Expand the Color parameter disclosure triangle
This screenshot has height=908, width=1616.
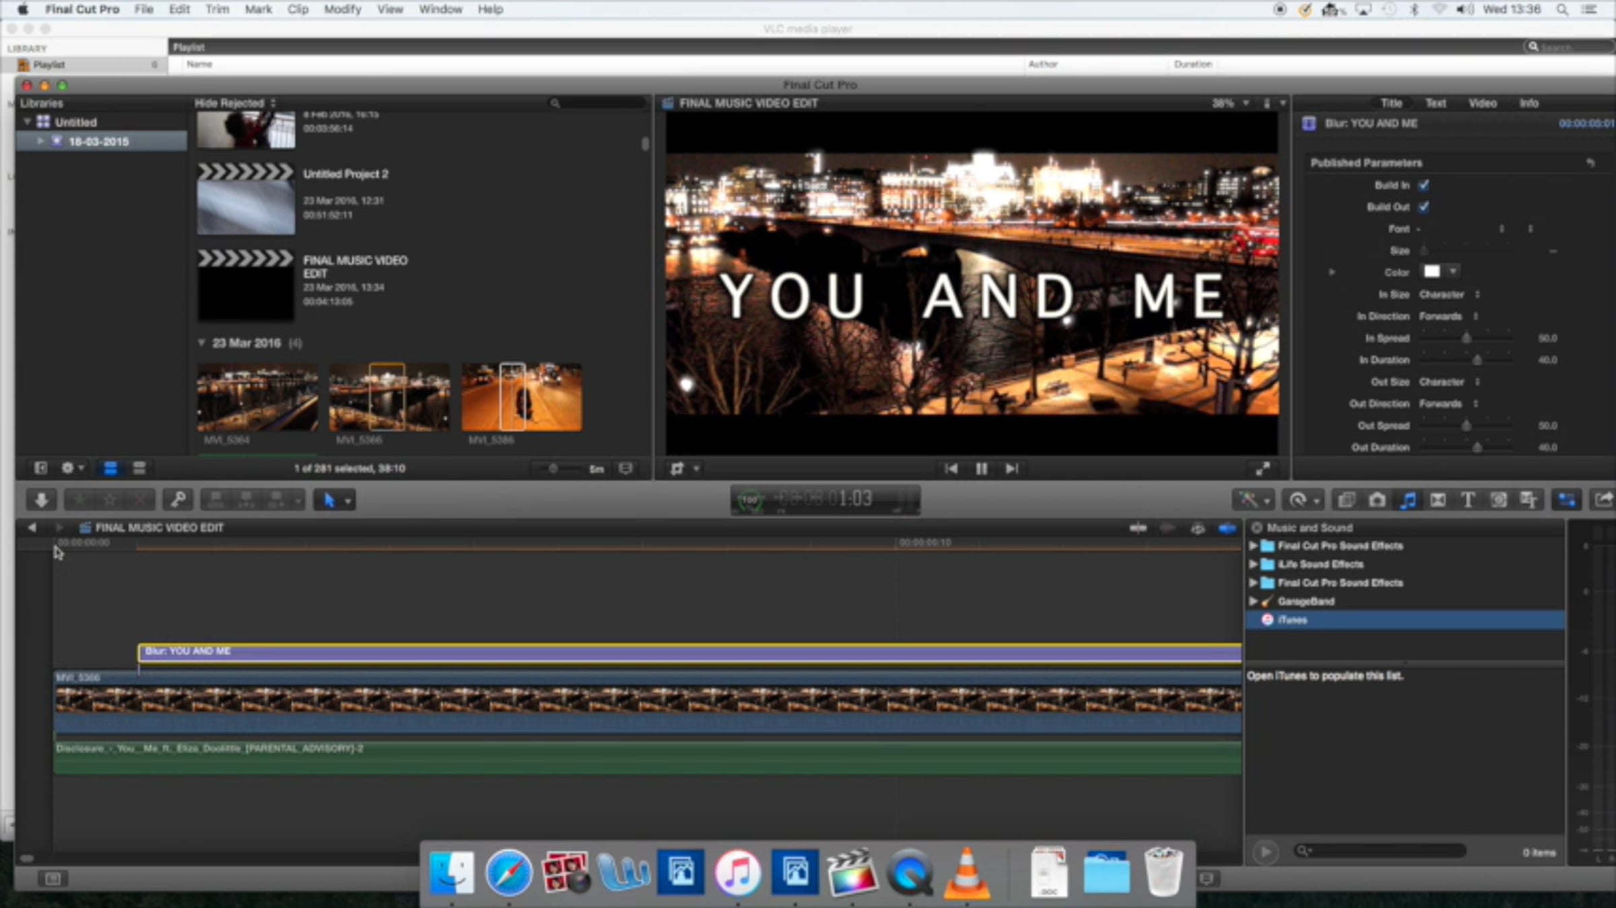click(1332, 273)
